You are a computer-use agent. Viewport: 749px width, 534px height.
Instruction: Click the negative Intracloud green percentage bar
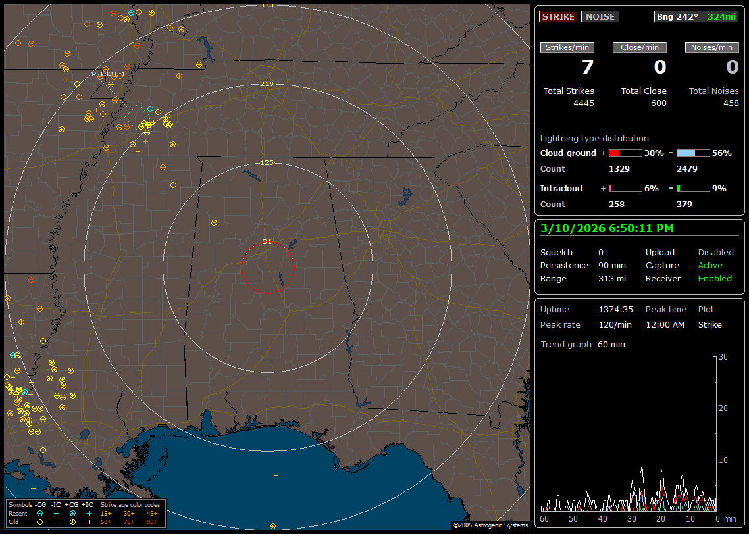(x=693, y=188)
